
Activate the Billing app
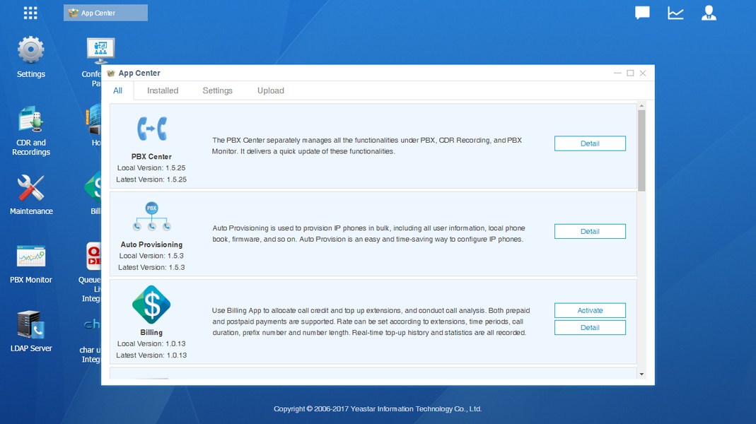[590, 310]
